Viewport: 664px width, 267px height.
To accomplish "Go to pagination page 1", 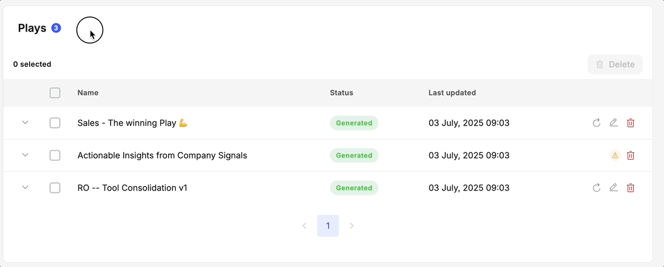I will click(328, 226).
